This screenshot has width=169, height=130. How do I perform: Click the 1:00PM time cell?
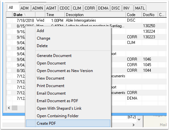55,20
